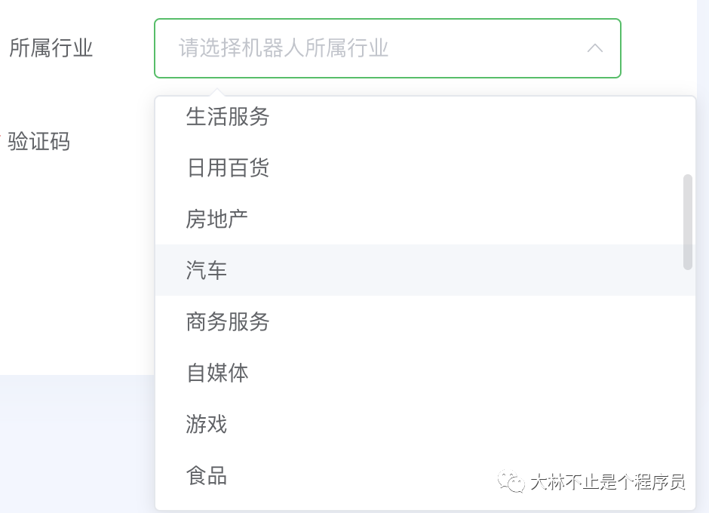Click the 请选择机器人所属行业 select field
Viewport: 709px width, 513px height.
(362, 48)
